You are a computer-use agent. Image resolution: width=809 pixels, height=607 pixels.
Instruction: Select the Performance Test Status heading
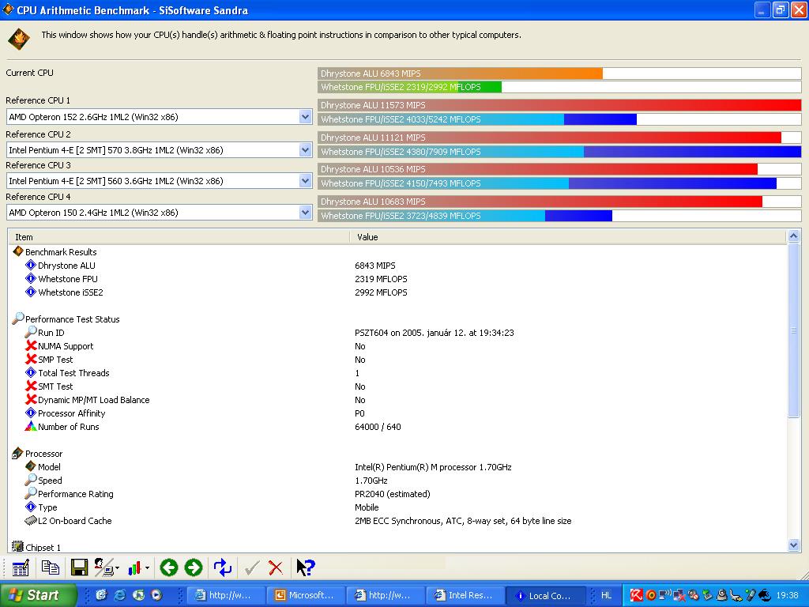(72, 319)
